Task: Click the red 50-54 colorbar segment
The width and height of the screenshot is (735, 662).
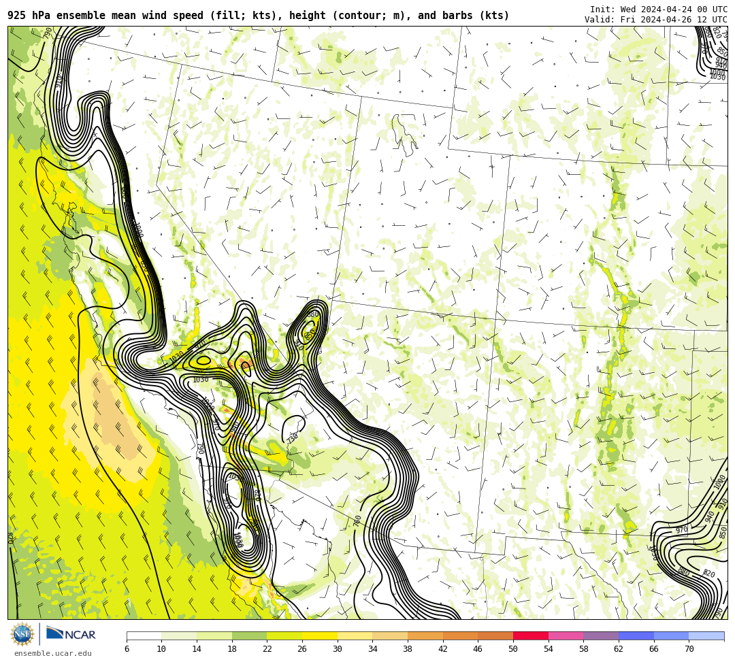Action: (x=531, y=635)
